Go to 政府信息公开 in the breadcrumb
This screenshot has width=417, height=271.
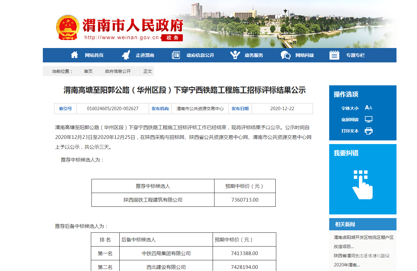pyautogui.click(x=118, y=71)
